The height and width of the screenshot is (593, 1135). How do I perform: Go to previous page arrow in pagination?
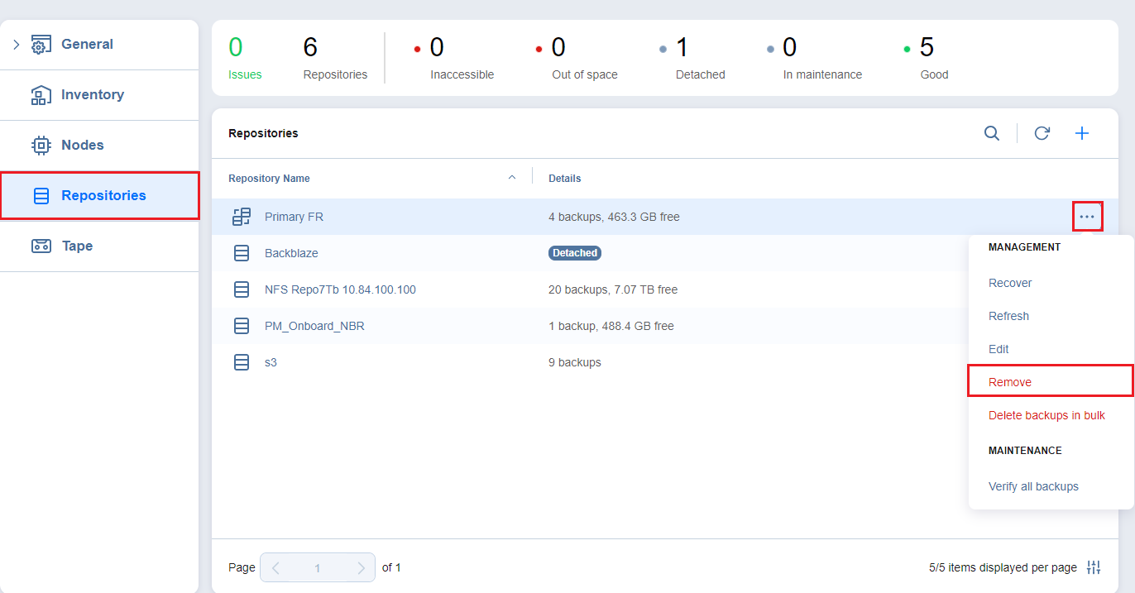pyautogui.click(x=275, y=568)
